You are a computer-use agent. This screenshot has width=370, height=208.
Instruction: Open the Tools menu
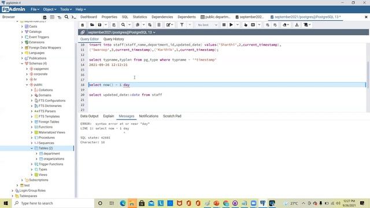(66, 9)
